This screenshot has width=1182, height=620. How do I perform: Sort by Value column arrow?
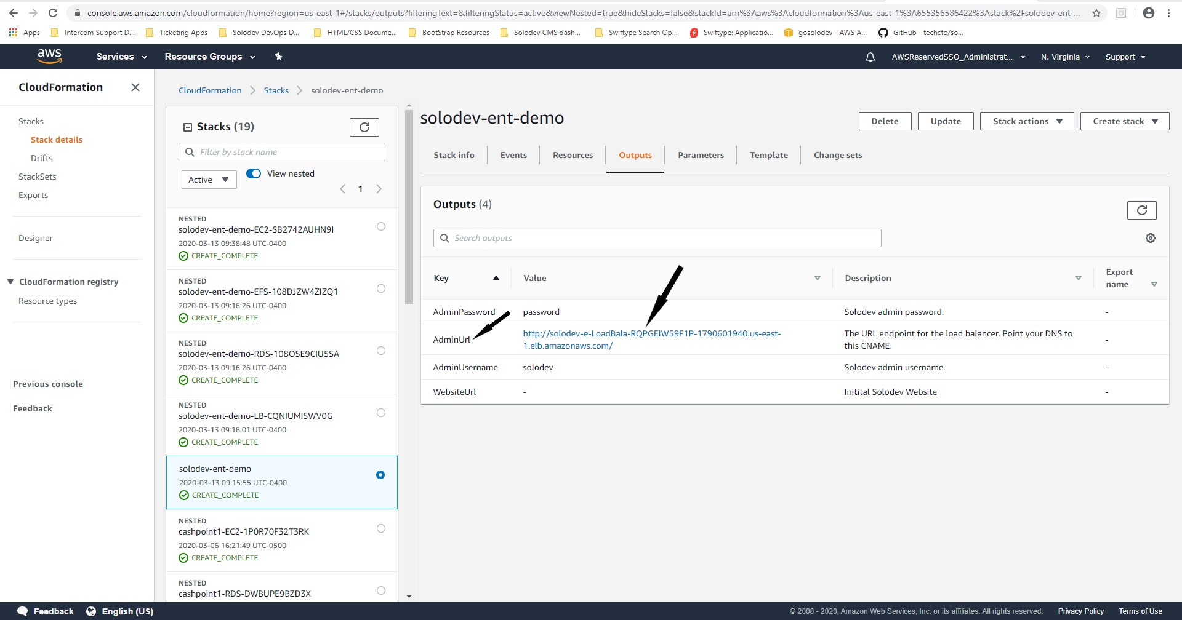(818, 278)
